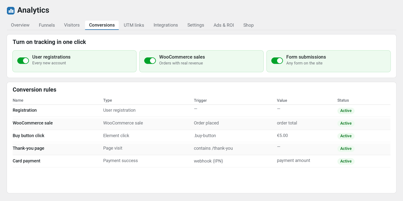Click the Analytics page title

(33, 10)
